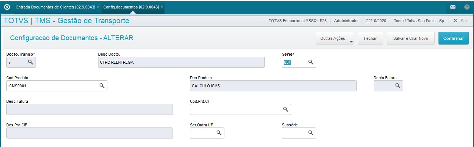Click Teste / Totvs Sao Paulo - Sp
474x147 pixels.
[419, 21]
